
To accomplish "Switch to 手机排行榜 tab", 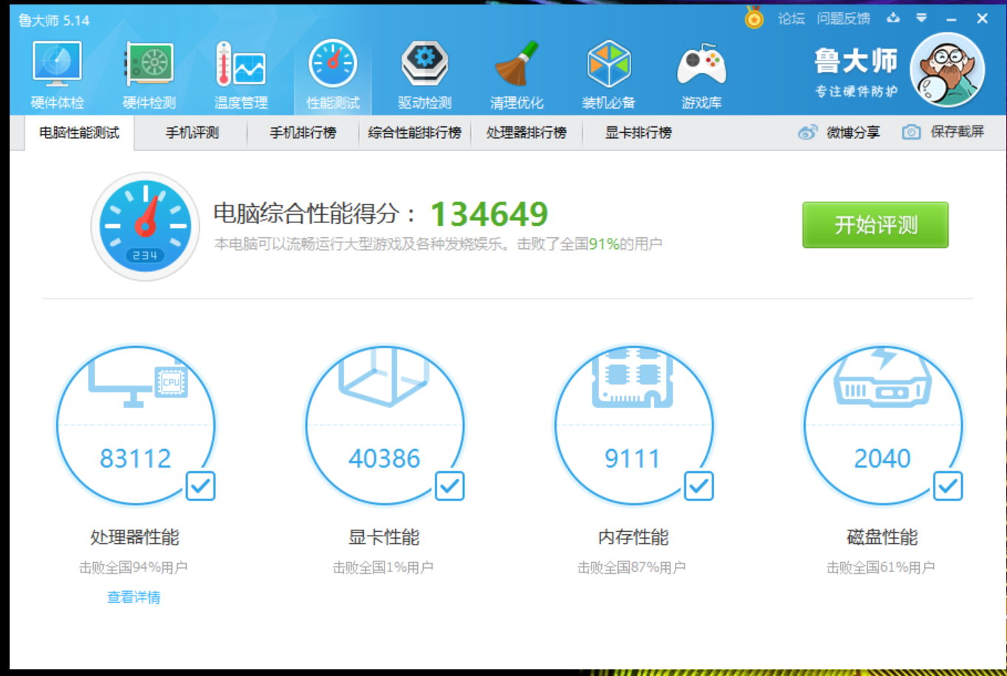I will (x=303, y=133).
